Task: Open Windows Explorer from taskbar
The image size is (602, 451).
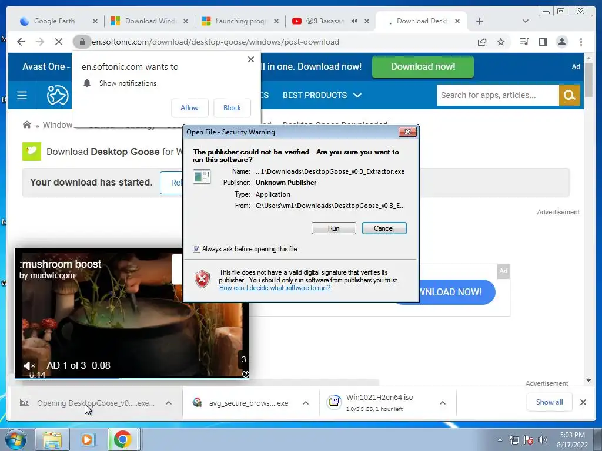Action: tap(52, 439)
